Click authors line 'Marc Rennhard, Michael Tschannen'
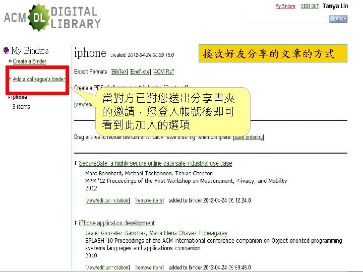 (x=149, y=173)
